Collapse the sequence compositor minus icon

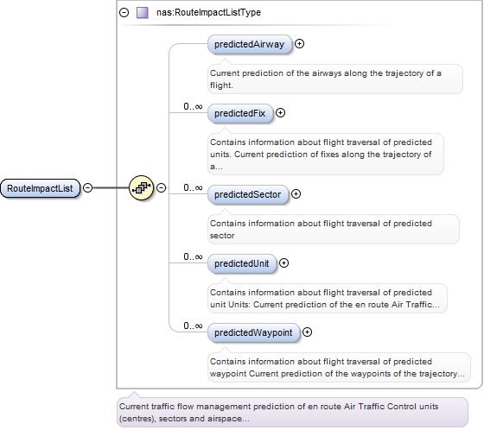pyautogui.click(x=161, y=188)
